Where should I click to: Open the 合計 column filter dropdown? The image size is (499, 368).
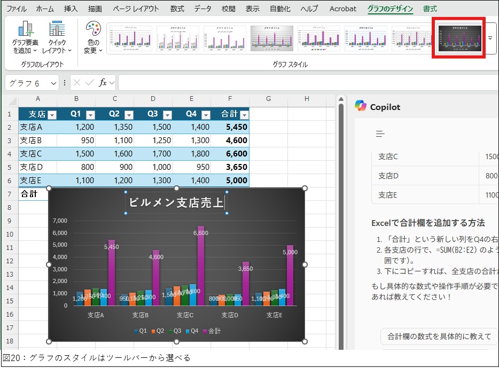(244, 115)
